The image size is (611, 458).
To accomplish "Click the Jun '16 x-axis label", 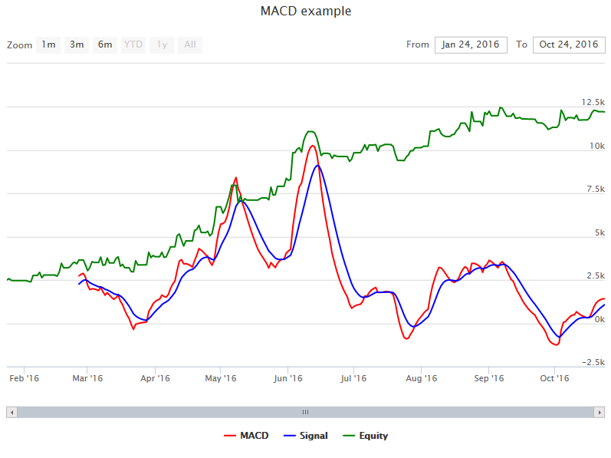I will pyautogui.click(x=288, y=378).
